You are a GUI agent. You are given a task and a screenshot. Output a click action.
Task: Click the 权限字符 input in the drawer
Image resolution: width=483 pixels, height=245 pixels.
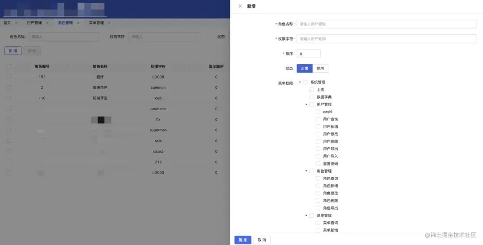[386, 39]
